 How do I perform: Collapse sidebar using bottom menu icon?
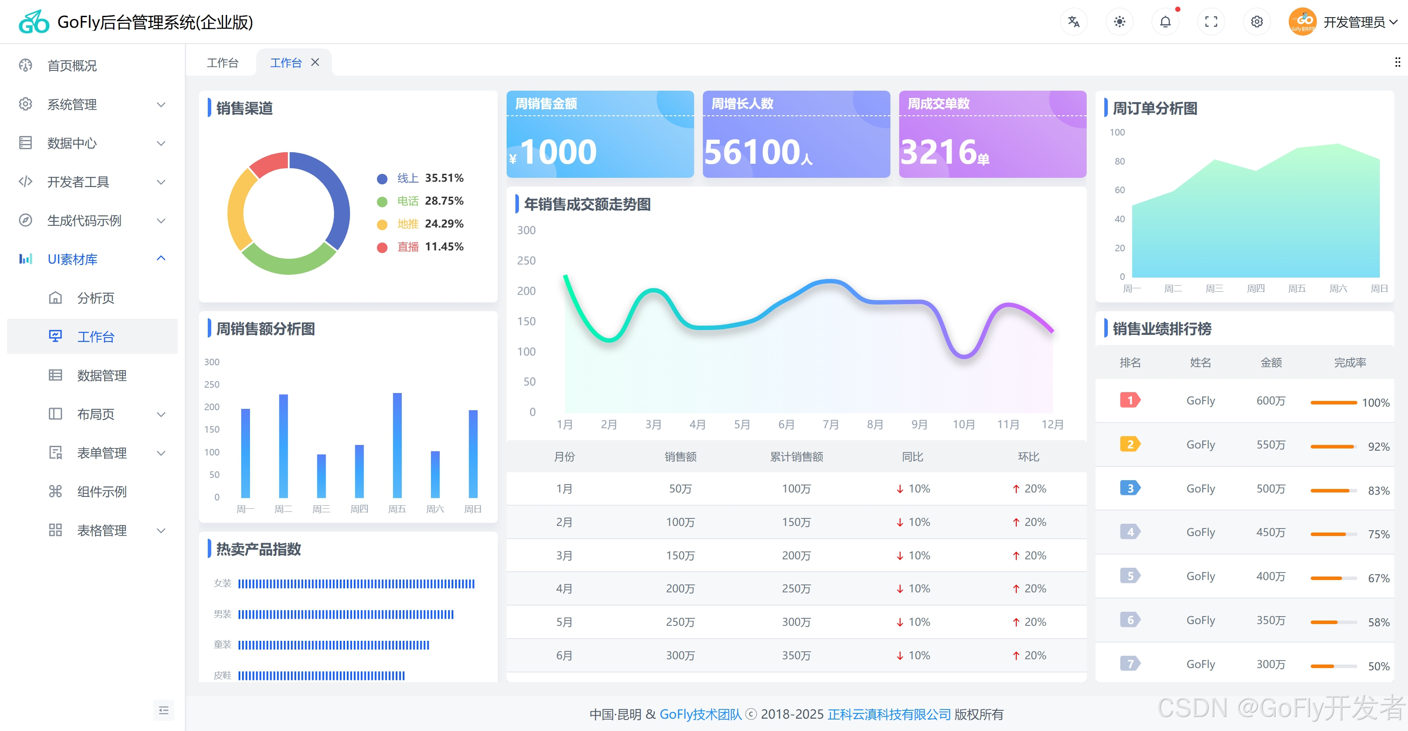[163, 710]
